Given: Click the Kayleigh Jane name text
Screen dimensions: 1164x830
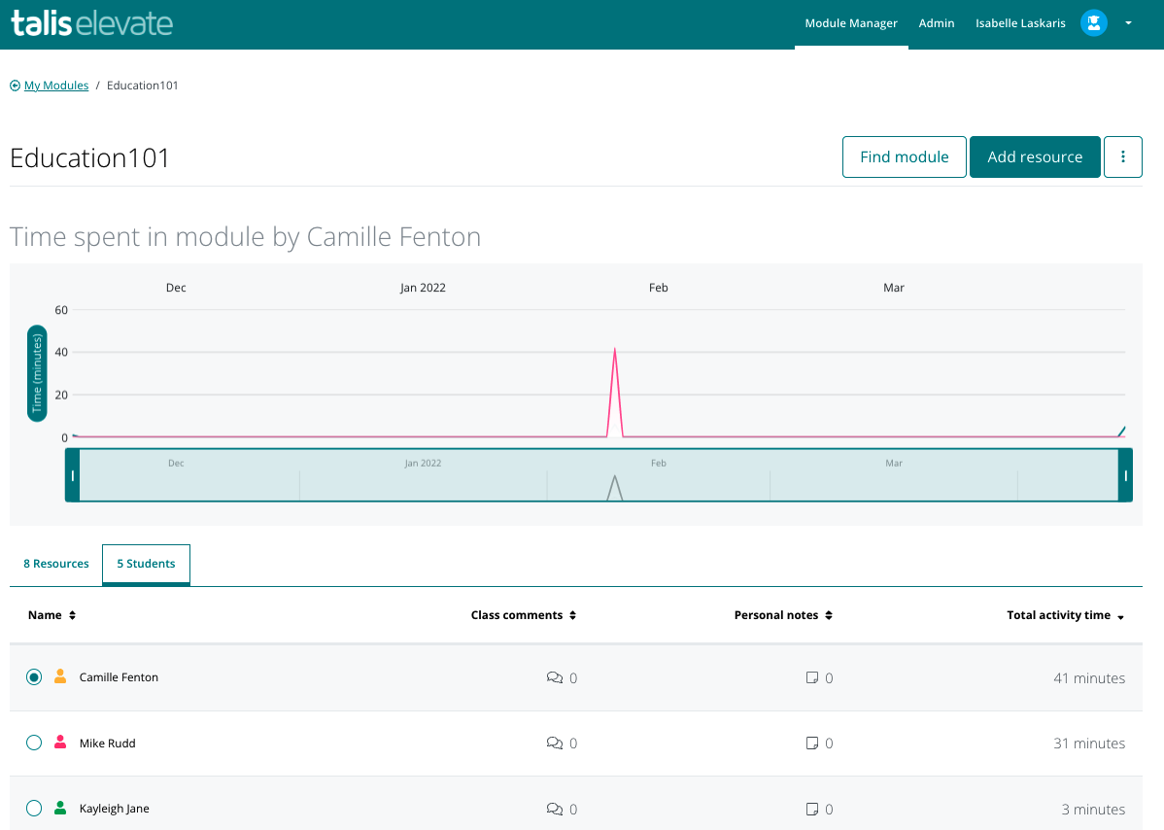Looking at the screenshot, I should coord(115,809).
